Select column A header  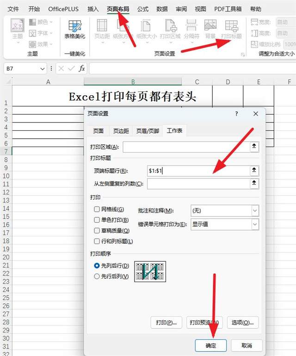tap(48, 82)
